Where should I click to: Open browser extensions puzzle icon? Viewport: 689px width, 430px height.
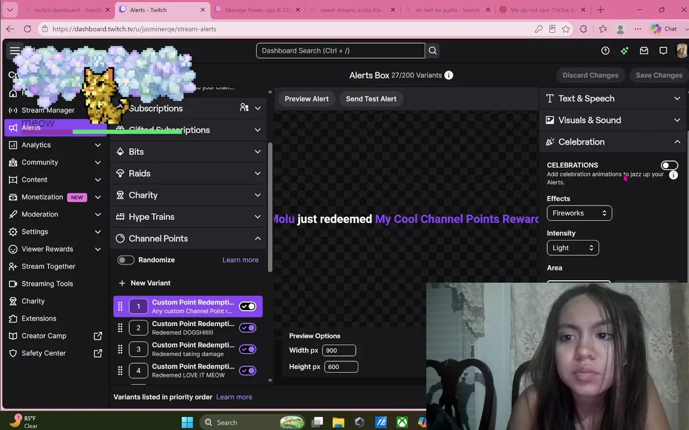click(584, 29)
